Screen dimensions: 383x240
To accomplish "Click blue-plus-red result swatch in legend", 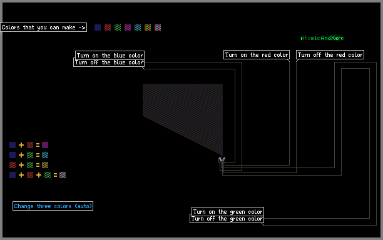I will click(x=45, y=145).
